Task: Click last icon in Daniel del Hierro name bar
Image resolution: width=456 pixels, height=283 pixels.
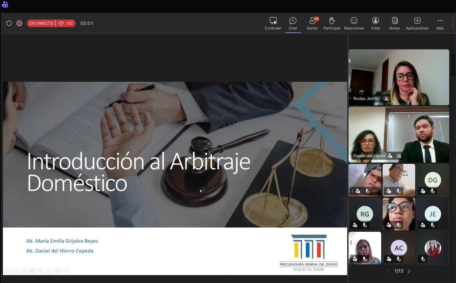Action: 399,156
